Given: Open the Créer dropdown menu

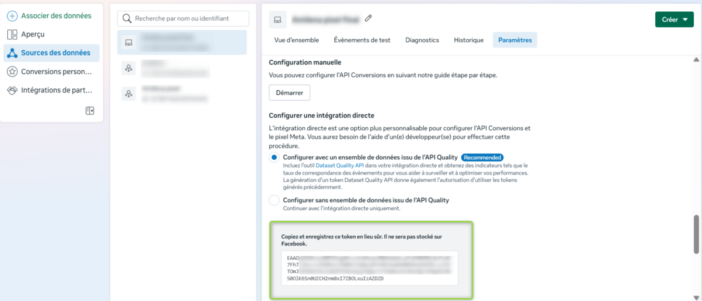Looking at the screenshot, I should (x=674, y=20).
